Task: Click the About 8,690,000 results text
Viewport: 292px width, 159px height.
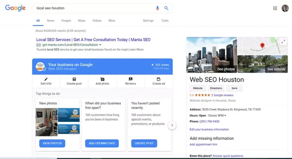Action: (61, 31)
